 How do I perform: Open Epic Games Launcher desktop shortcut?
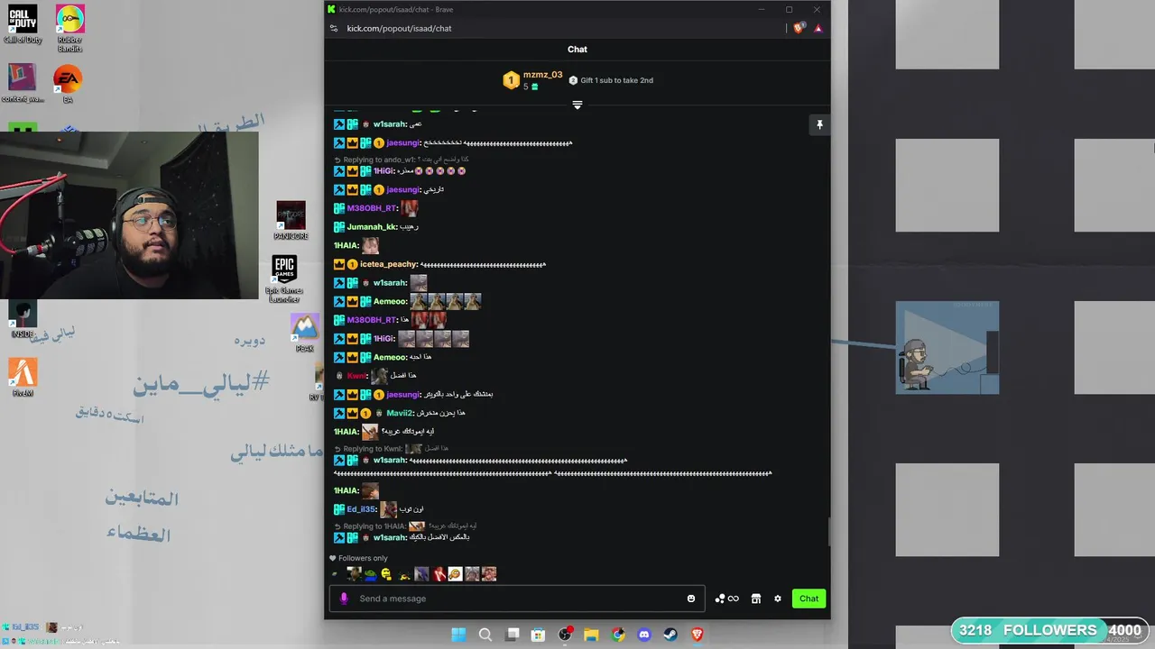(284, 279)
